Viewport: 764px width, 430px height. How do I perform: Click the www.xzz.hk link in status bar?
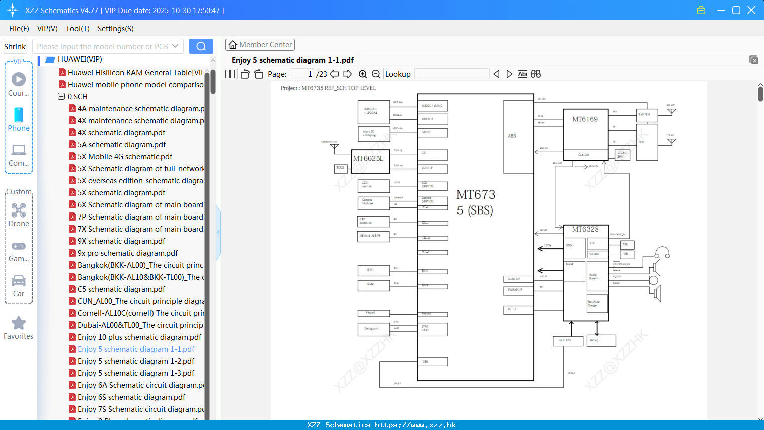pos(415,425)
